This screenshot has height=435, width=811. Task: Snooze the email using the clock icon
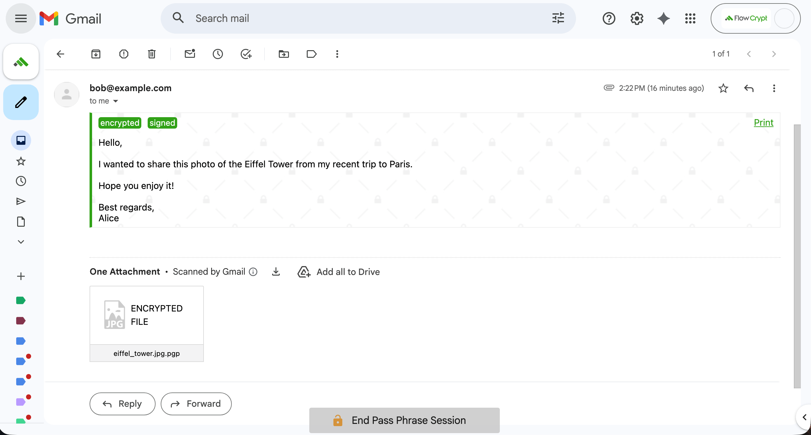tap(218, 54)
